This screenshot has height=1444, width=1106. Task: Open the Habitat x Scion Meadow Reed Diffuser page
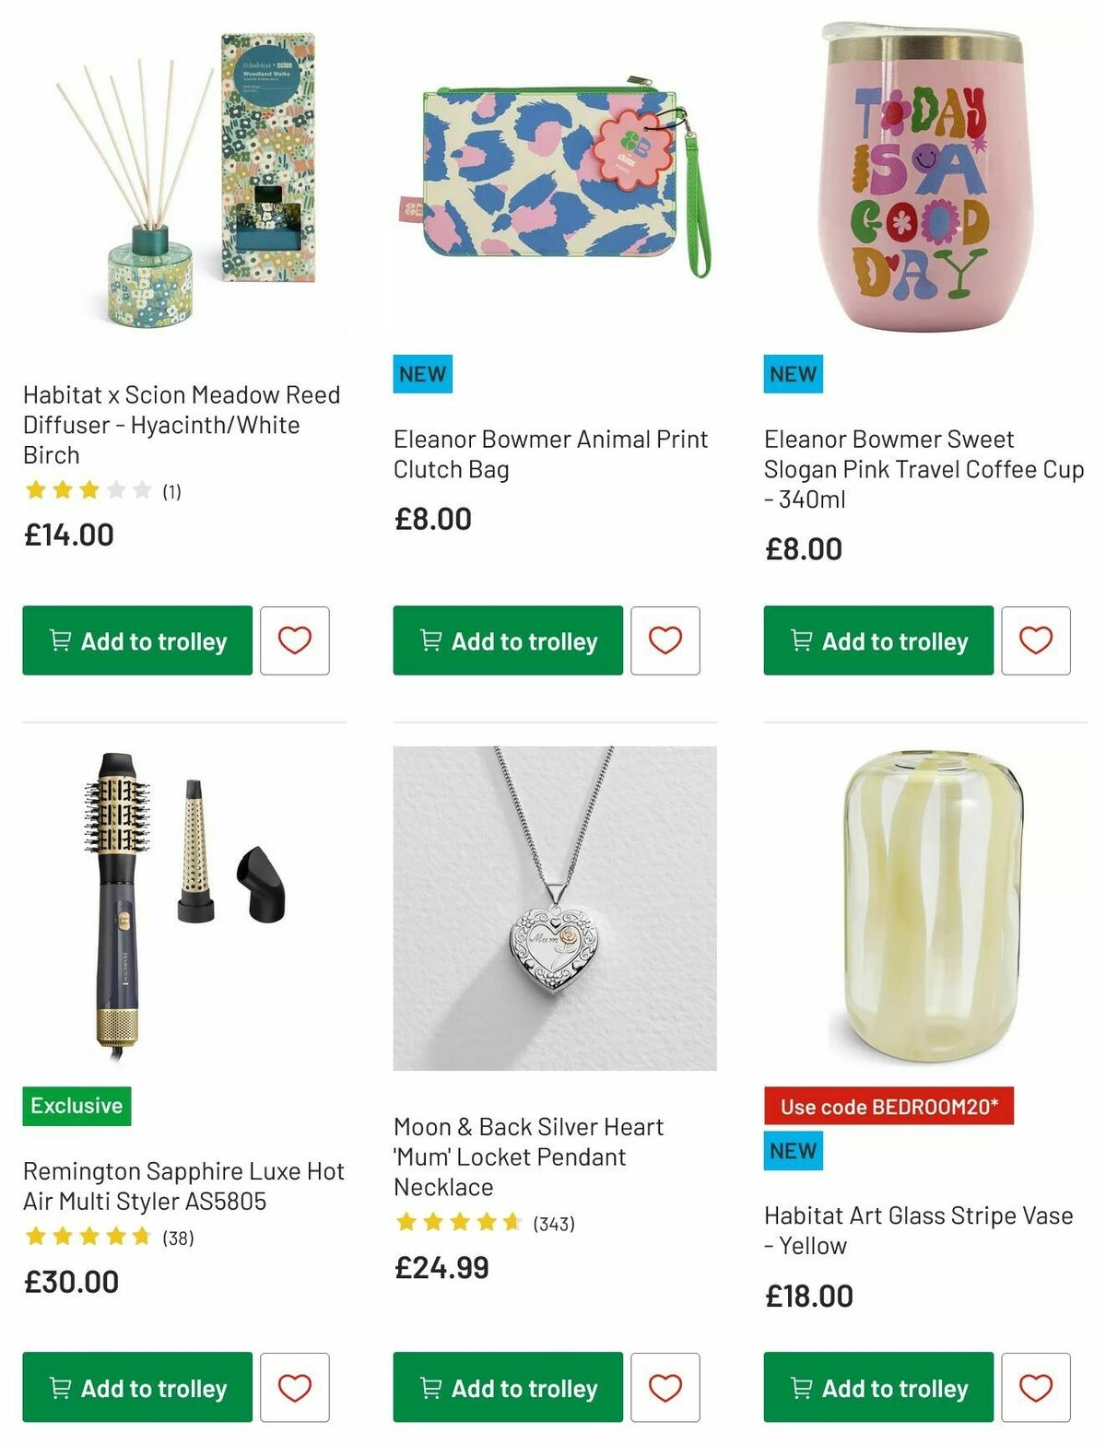point(182,425)
